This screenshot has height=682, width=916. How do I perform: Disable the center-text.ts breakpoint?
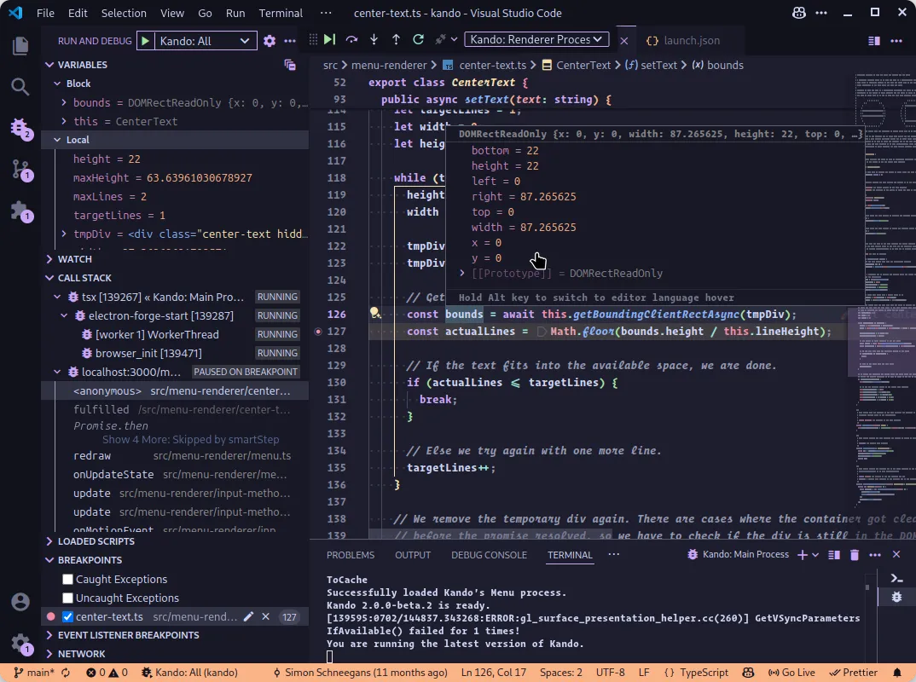[x=66, y=616]
